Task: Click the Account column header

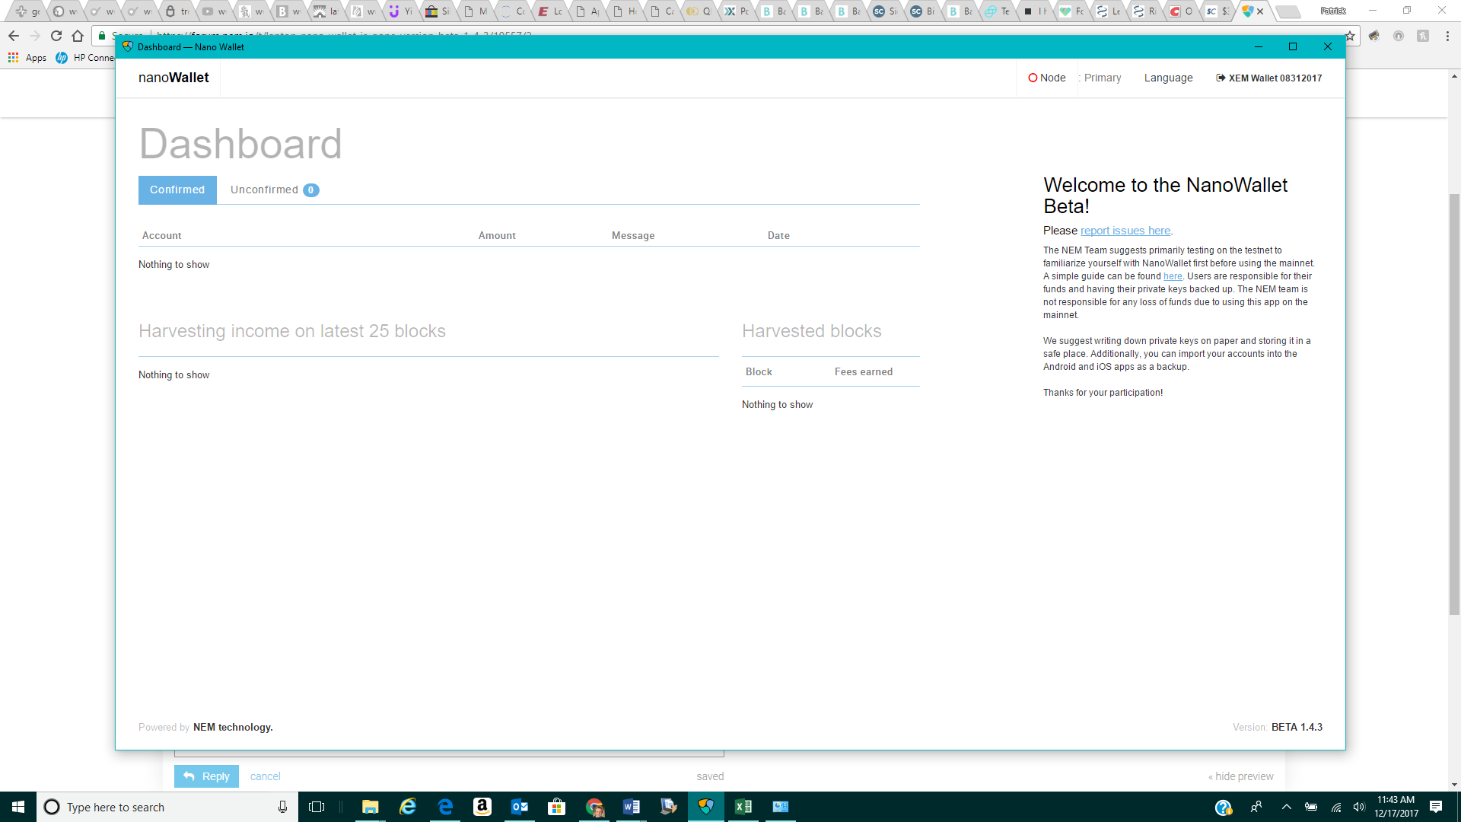Action: pyautogui.click(x=161, y=235)
